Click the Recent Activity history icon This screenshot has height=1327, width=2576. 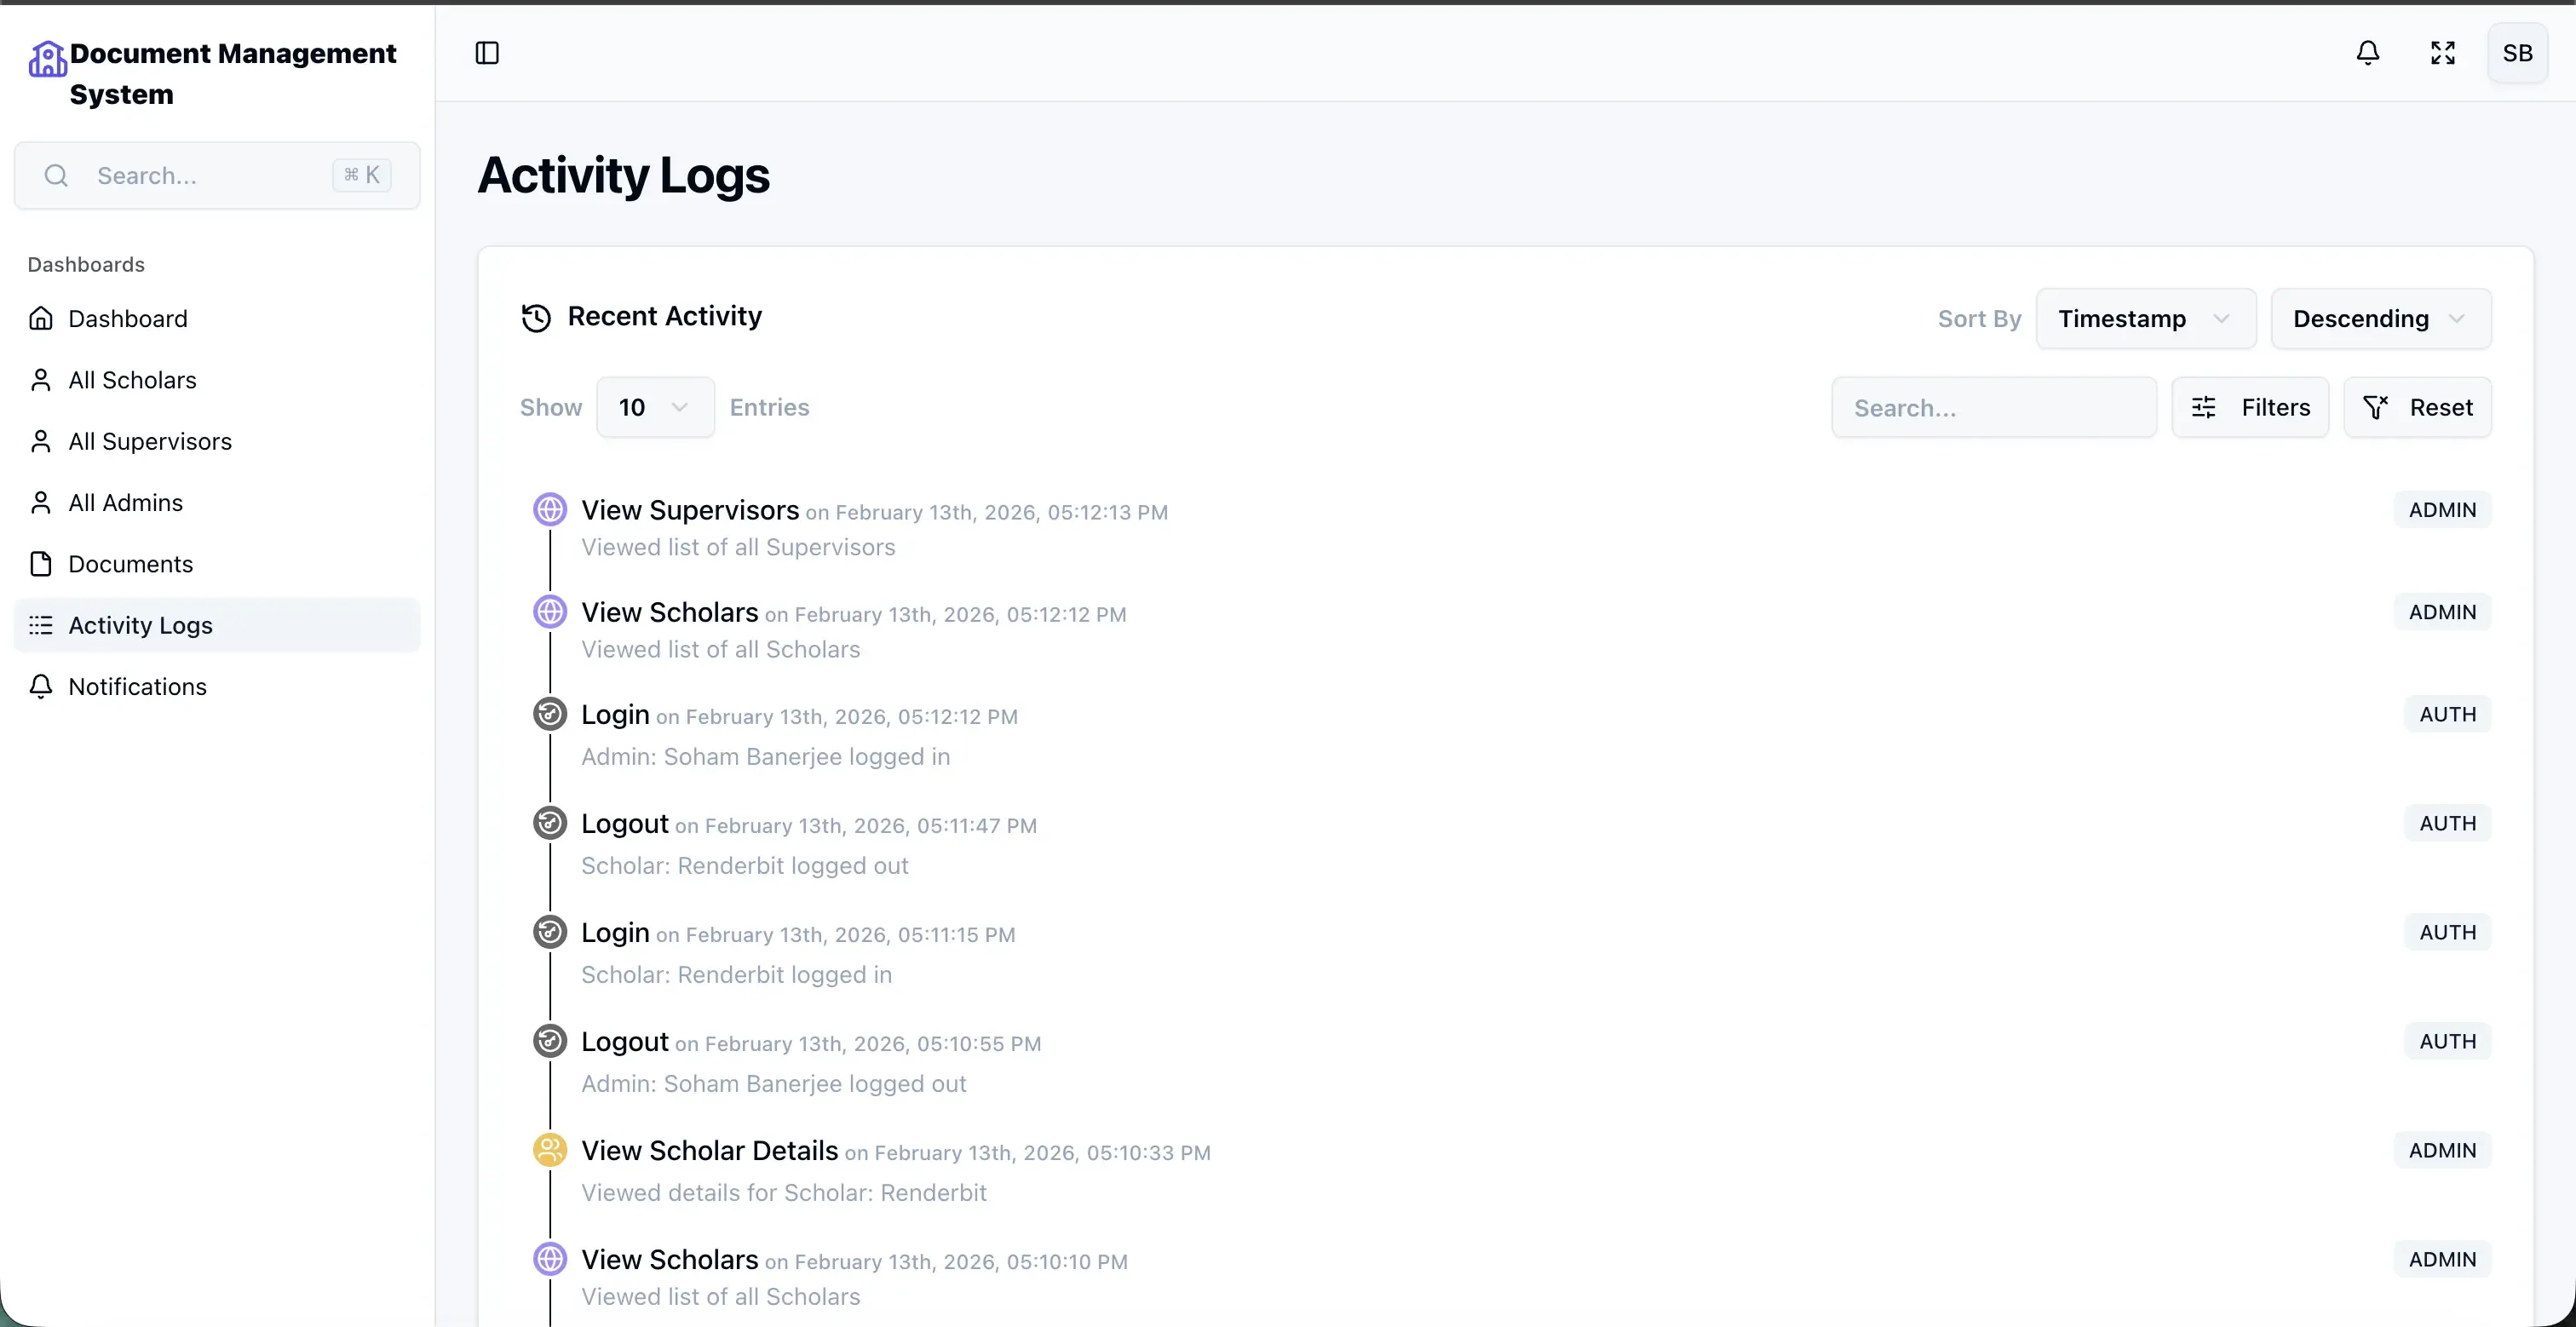(x=536, y=318)
